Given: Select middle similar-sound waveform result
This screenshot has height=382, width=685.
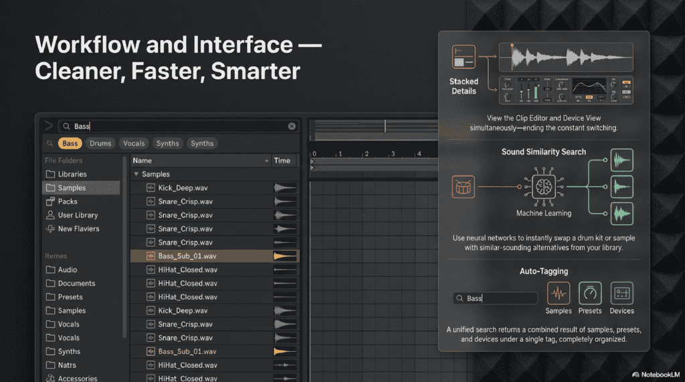Looking at the screenshot, I should (621, 187).
